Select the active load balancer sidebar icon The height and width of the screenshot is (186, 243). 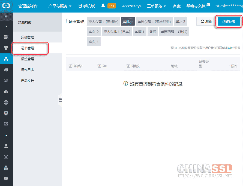coord(6,59)
